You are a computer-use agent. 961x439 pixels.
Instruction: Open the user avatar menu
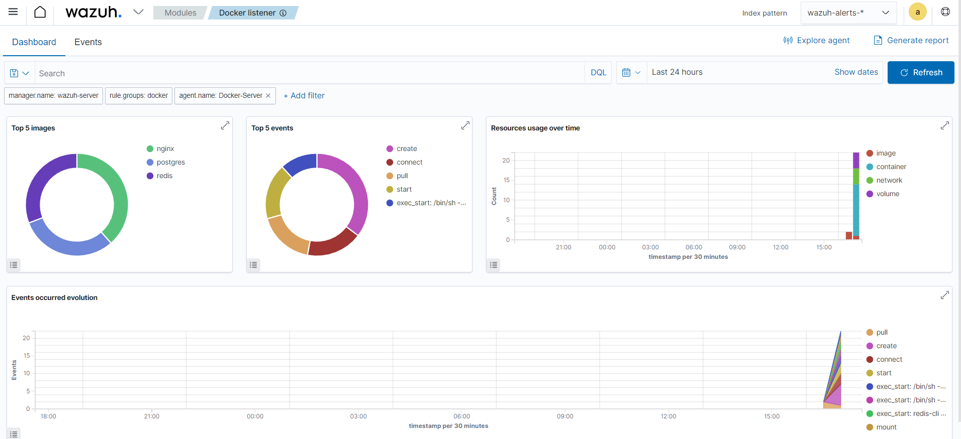point(917,12)
